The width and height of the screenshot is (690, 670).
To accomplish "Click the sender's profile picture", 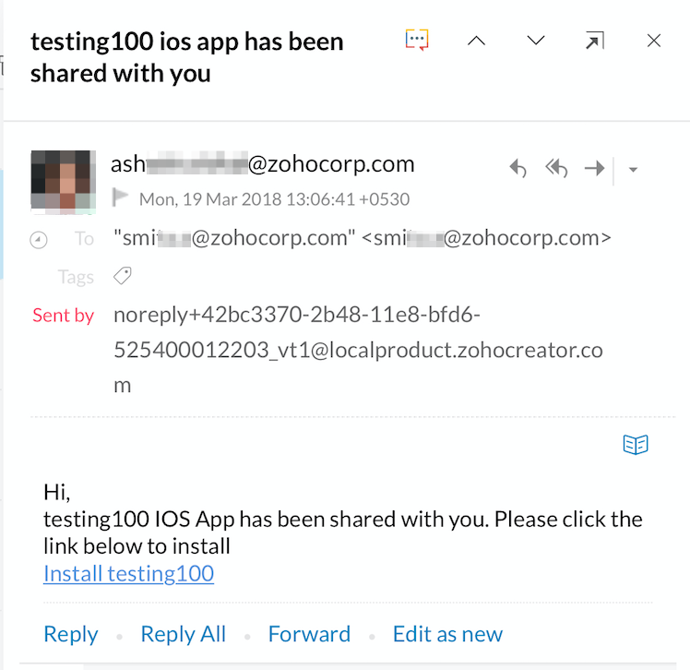I will click(x=63, y=183).
